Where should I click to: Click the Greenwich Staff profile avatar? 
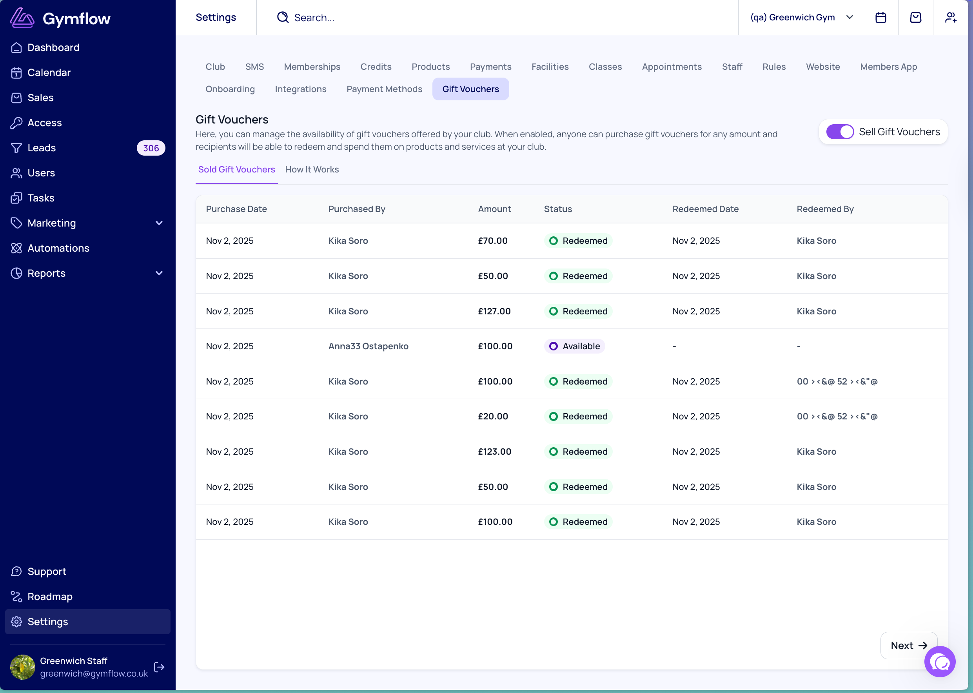click(23, 667)
